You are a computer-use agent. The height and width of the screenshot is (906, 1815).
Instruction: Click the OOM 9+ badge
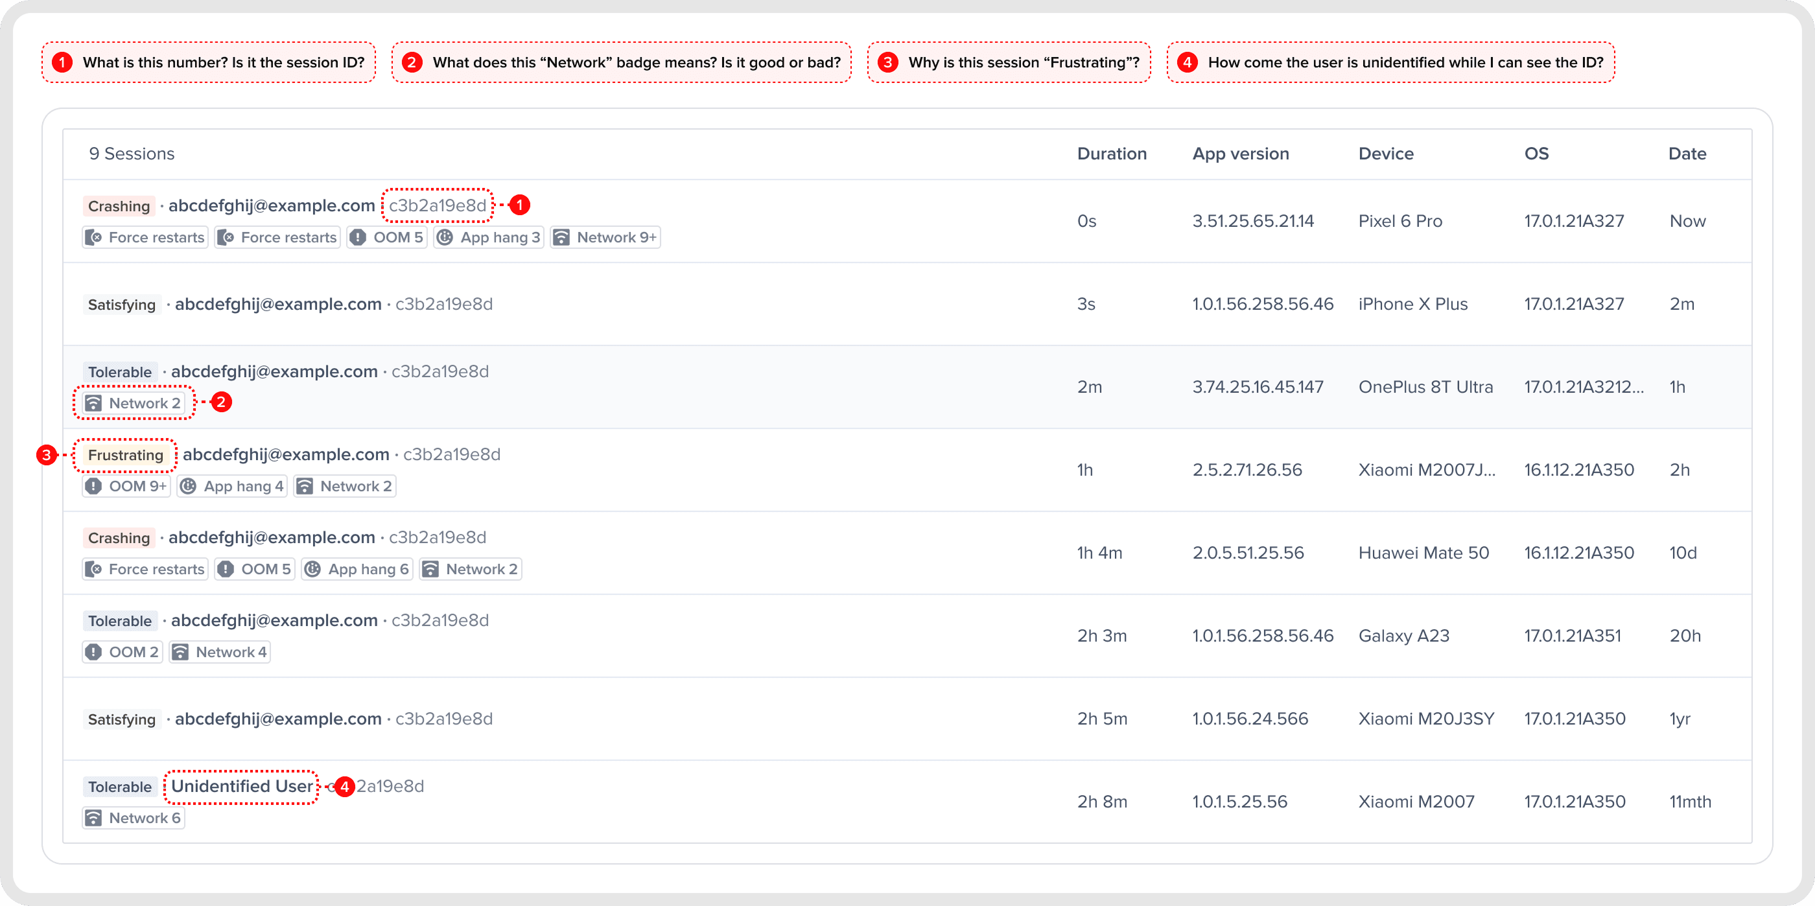[x=127, y=486]
